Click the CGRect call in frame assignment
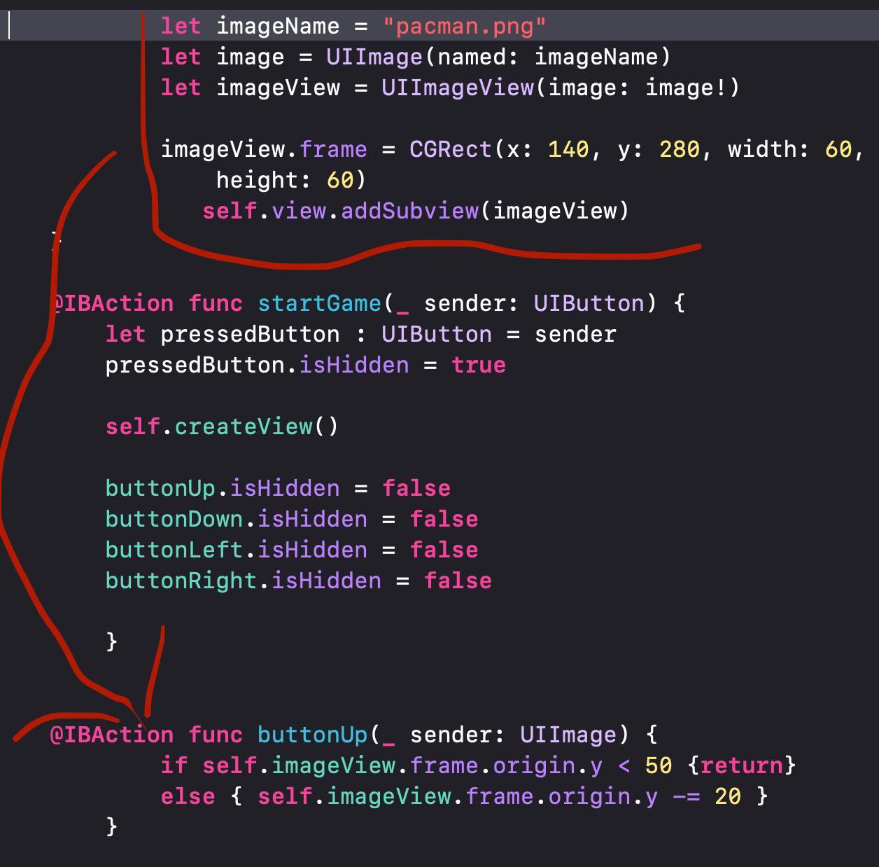The image size is (879, 867). pos(451,149)
